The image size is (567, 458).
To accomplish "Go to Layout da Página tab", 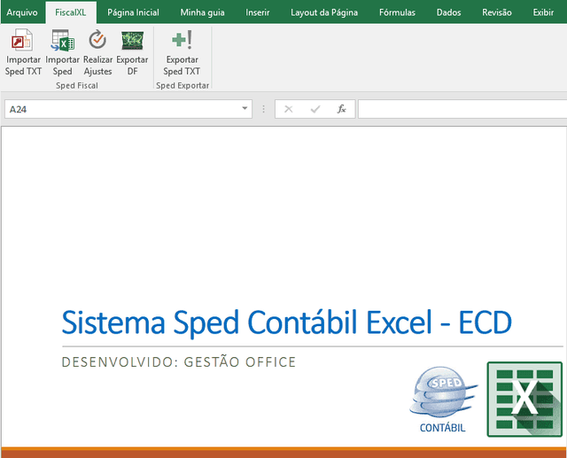I will (x=324, y=12).
